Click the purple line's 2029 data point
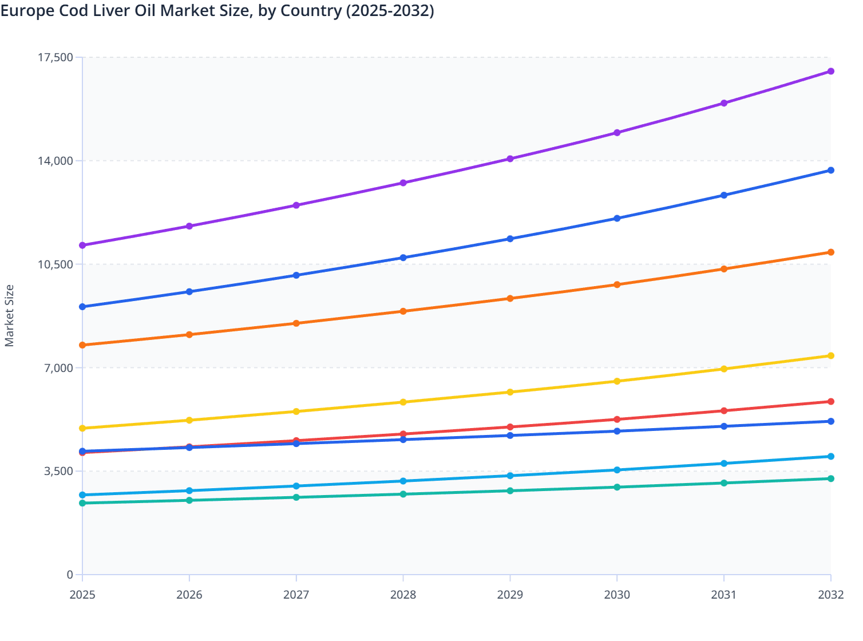Viewport: 863px width, 641px height. 510,159
